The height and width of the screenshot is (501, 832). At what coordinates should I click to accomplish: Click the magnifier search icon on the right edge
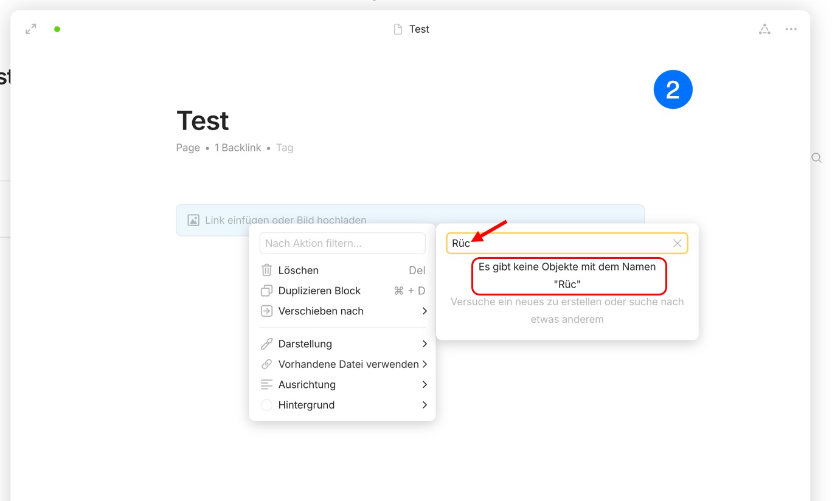[817, 157]
